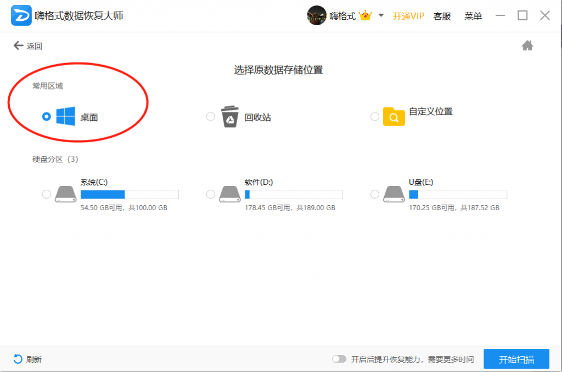
Task: Maximize the application window
Action: (522, 15)
